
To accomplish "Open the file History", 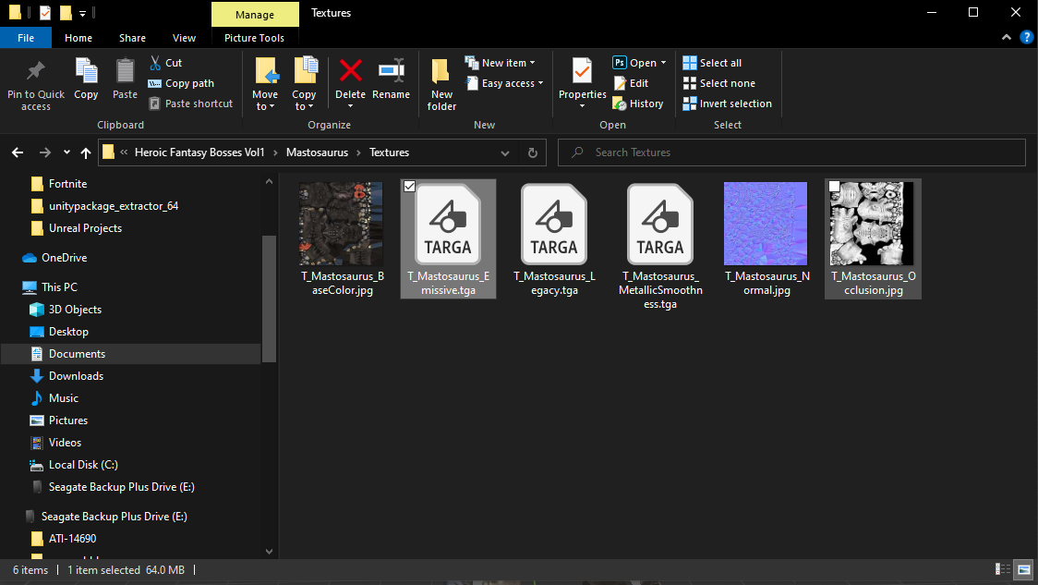I will pos(638,103).
